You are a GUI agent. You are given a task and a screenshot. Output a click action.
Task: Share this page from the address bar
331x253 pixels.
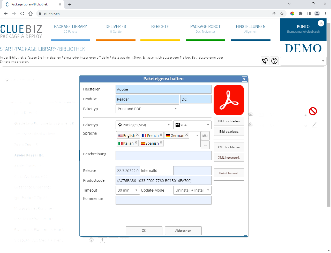(274, 13)
